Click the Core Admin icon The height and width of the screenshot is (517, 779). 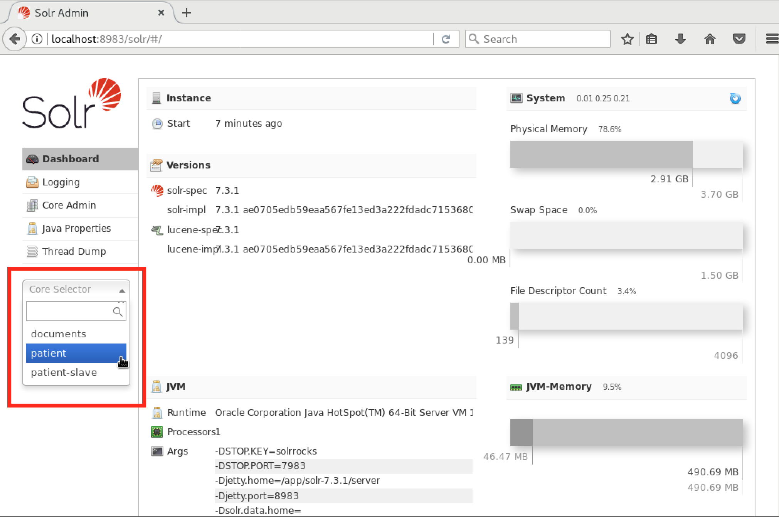(33, 205)
